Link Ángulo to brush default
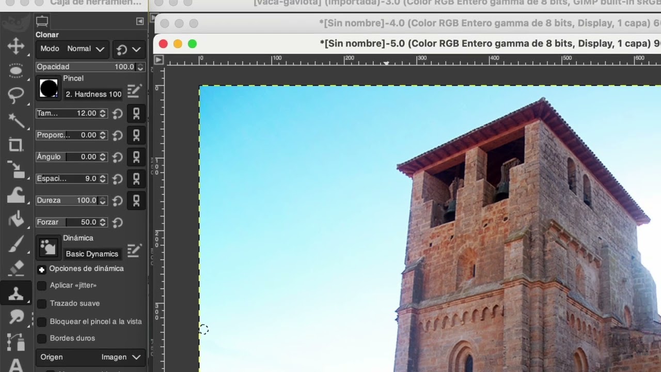The width and height of the screenshot is (661, 372). (136, 157)
